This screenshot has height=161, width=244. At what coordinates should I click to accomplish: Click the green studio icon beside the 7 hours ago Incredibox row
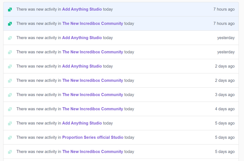(x=10, y=24)
